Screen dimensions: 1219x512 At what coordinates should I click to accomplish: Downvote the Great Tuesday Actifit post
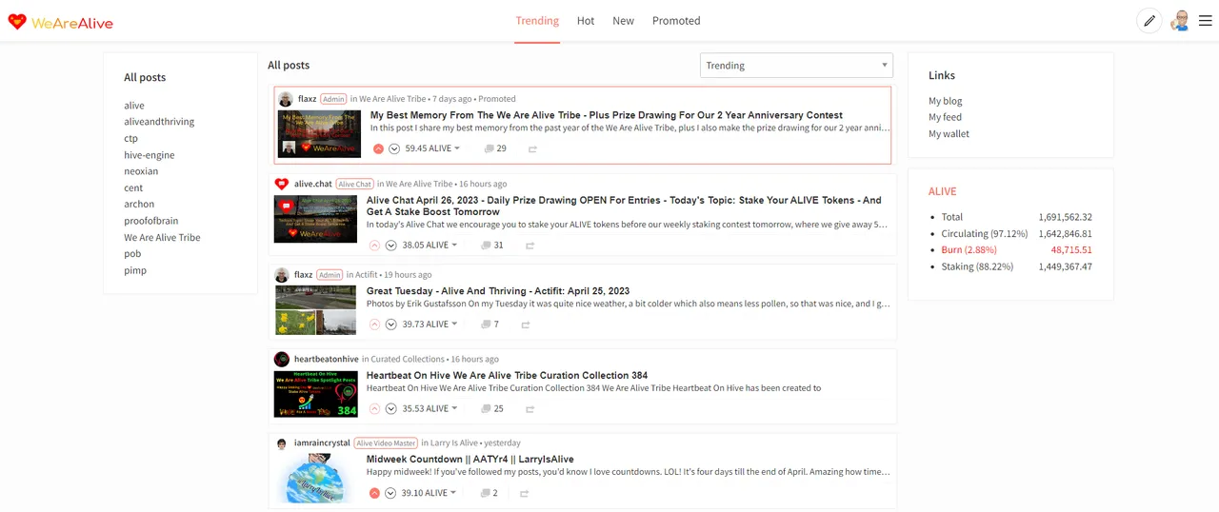click(x=390, y=325)
